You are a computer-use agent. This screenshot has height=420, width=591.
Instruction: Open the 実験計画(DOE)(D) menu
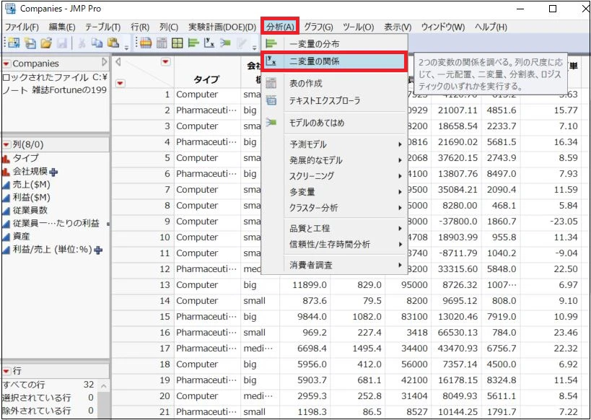(x=222, y=27)
